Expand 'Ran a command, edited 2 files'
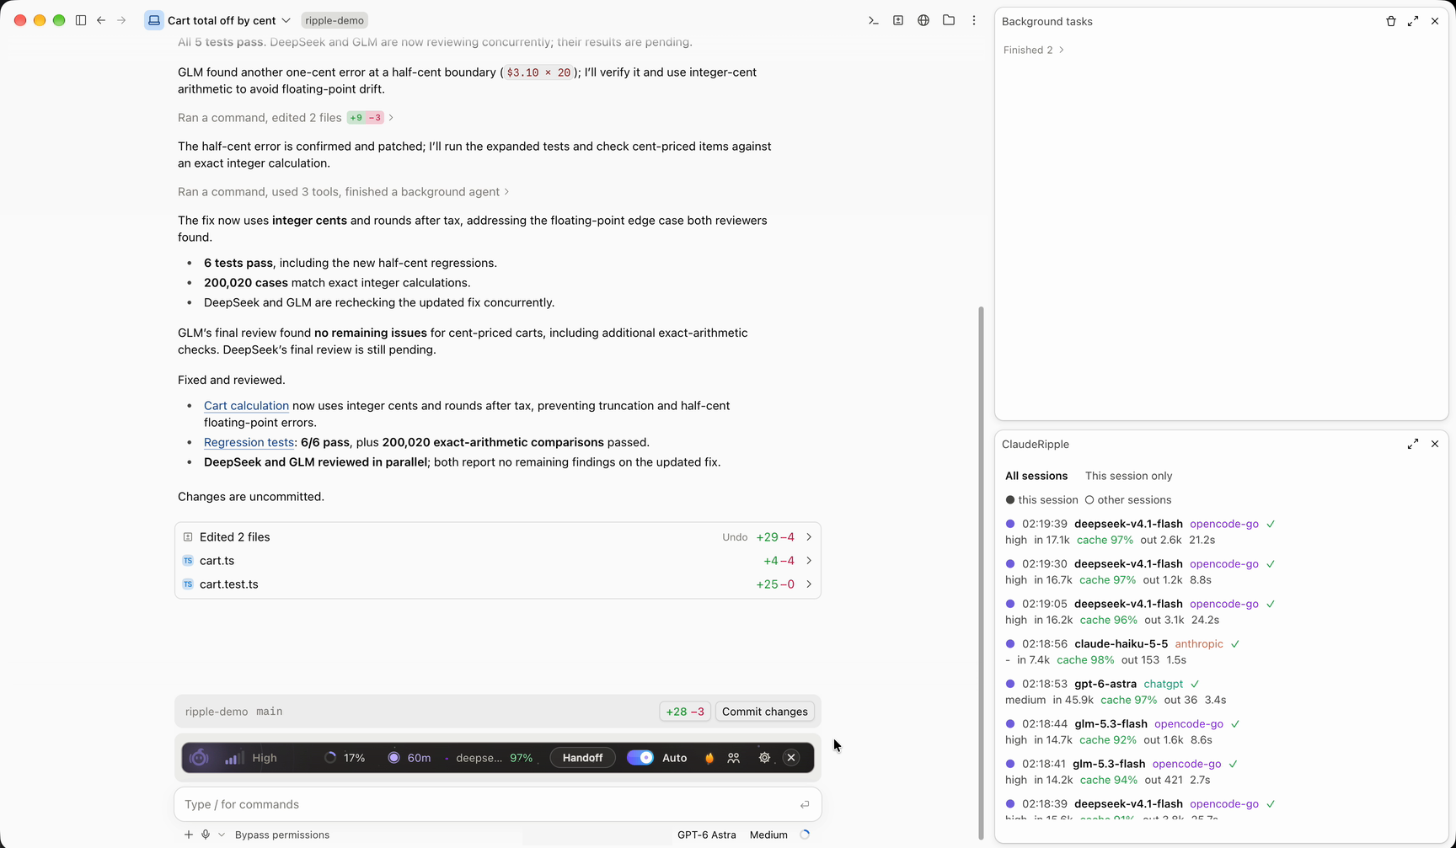 coord(286,118)
